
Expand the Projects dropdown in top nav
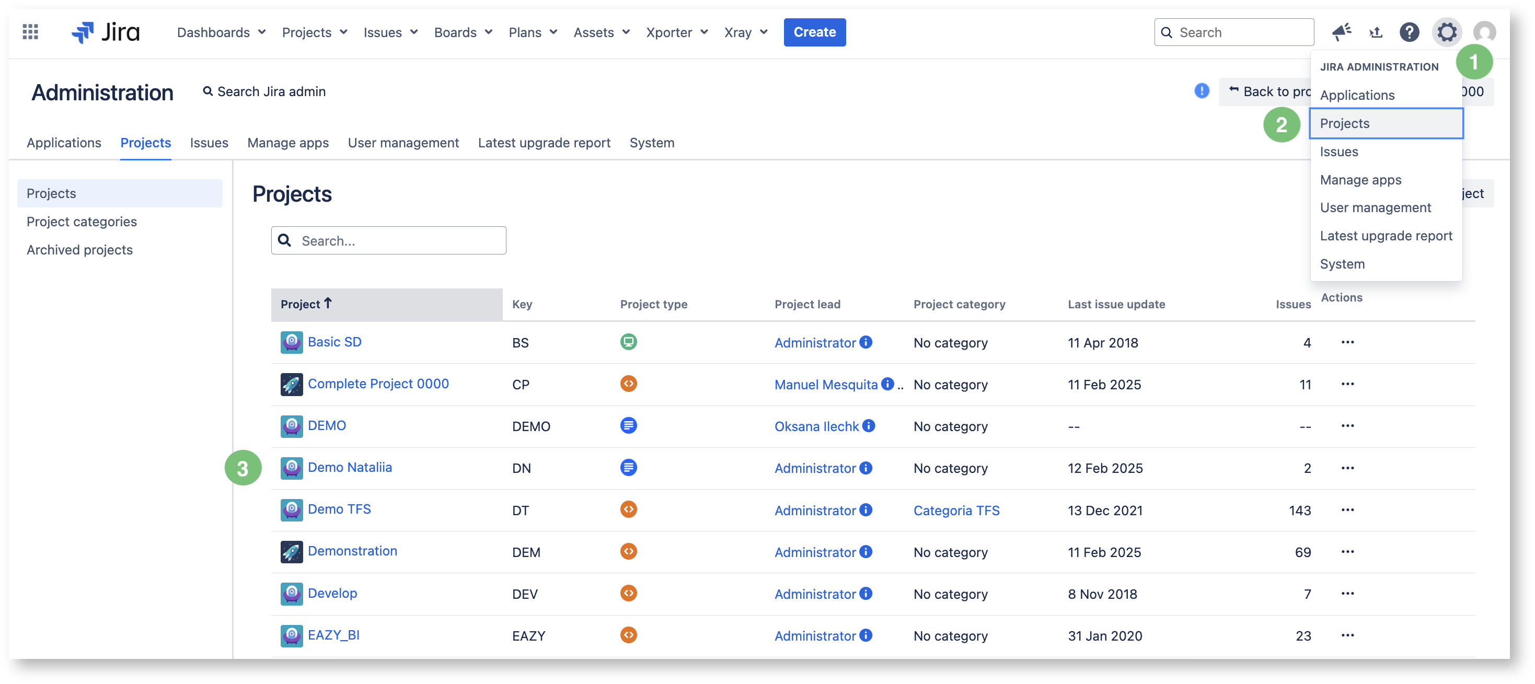pyautogui.click(x=315, y=32)
